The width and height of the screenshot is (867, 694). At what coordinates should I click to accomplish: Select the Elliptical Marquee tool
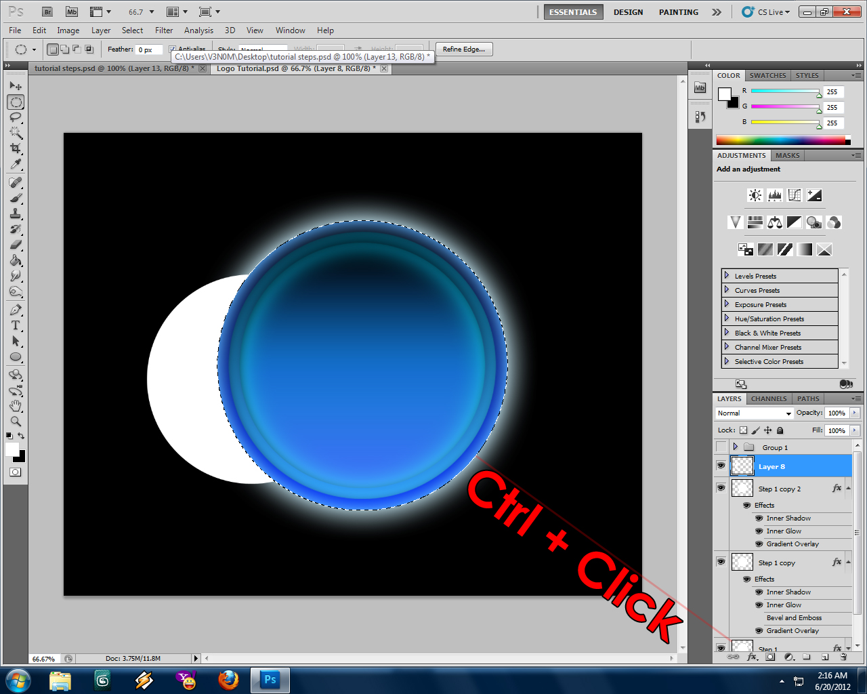pyautogui.click(x=16, y=102)
